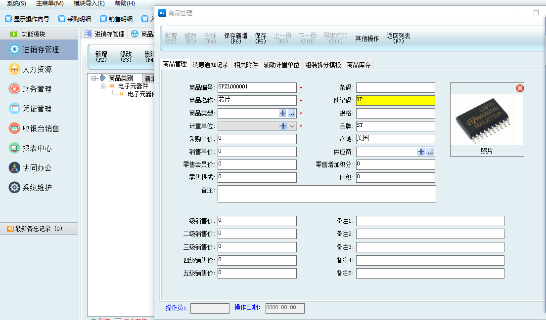546x320 pixels.
Task: Remove photo with red X icon
Action: (x=519, y=88)
